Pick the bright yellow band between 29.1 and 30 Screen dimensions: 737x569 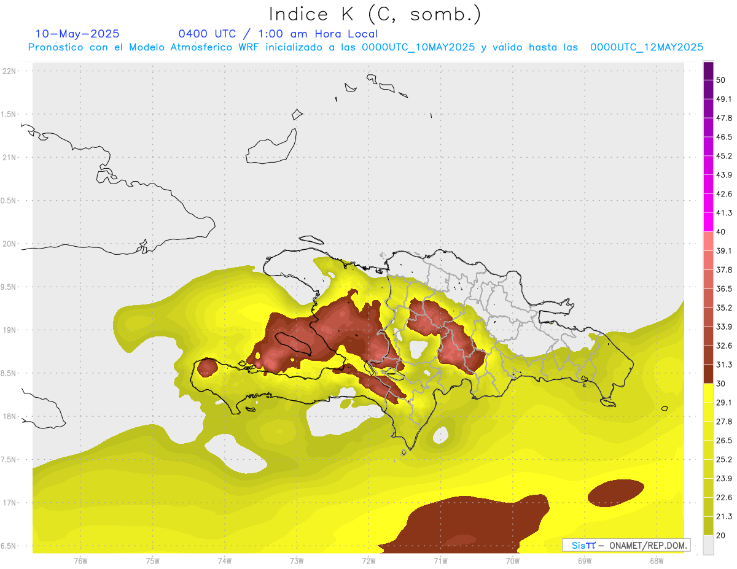(708, 393)
